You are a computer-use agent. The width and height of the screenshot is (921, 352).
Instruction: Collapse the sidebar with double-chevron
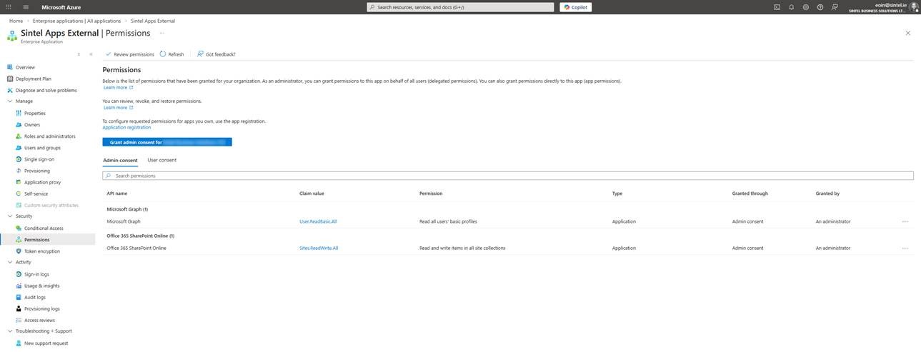click(x=91, y=54)
